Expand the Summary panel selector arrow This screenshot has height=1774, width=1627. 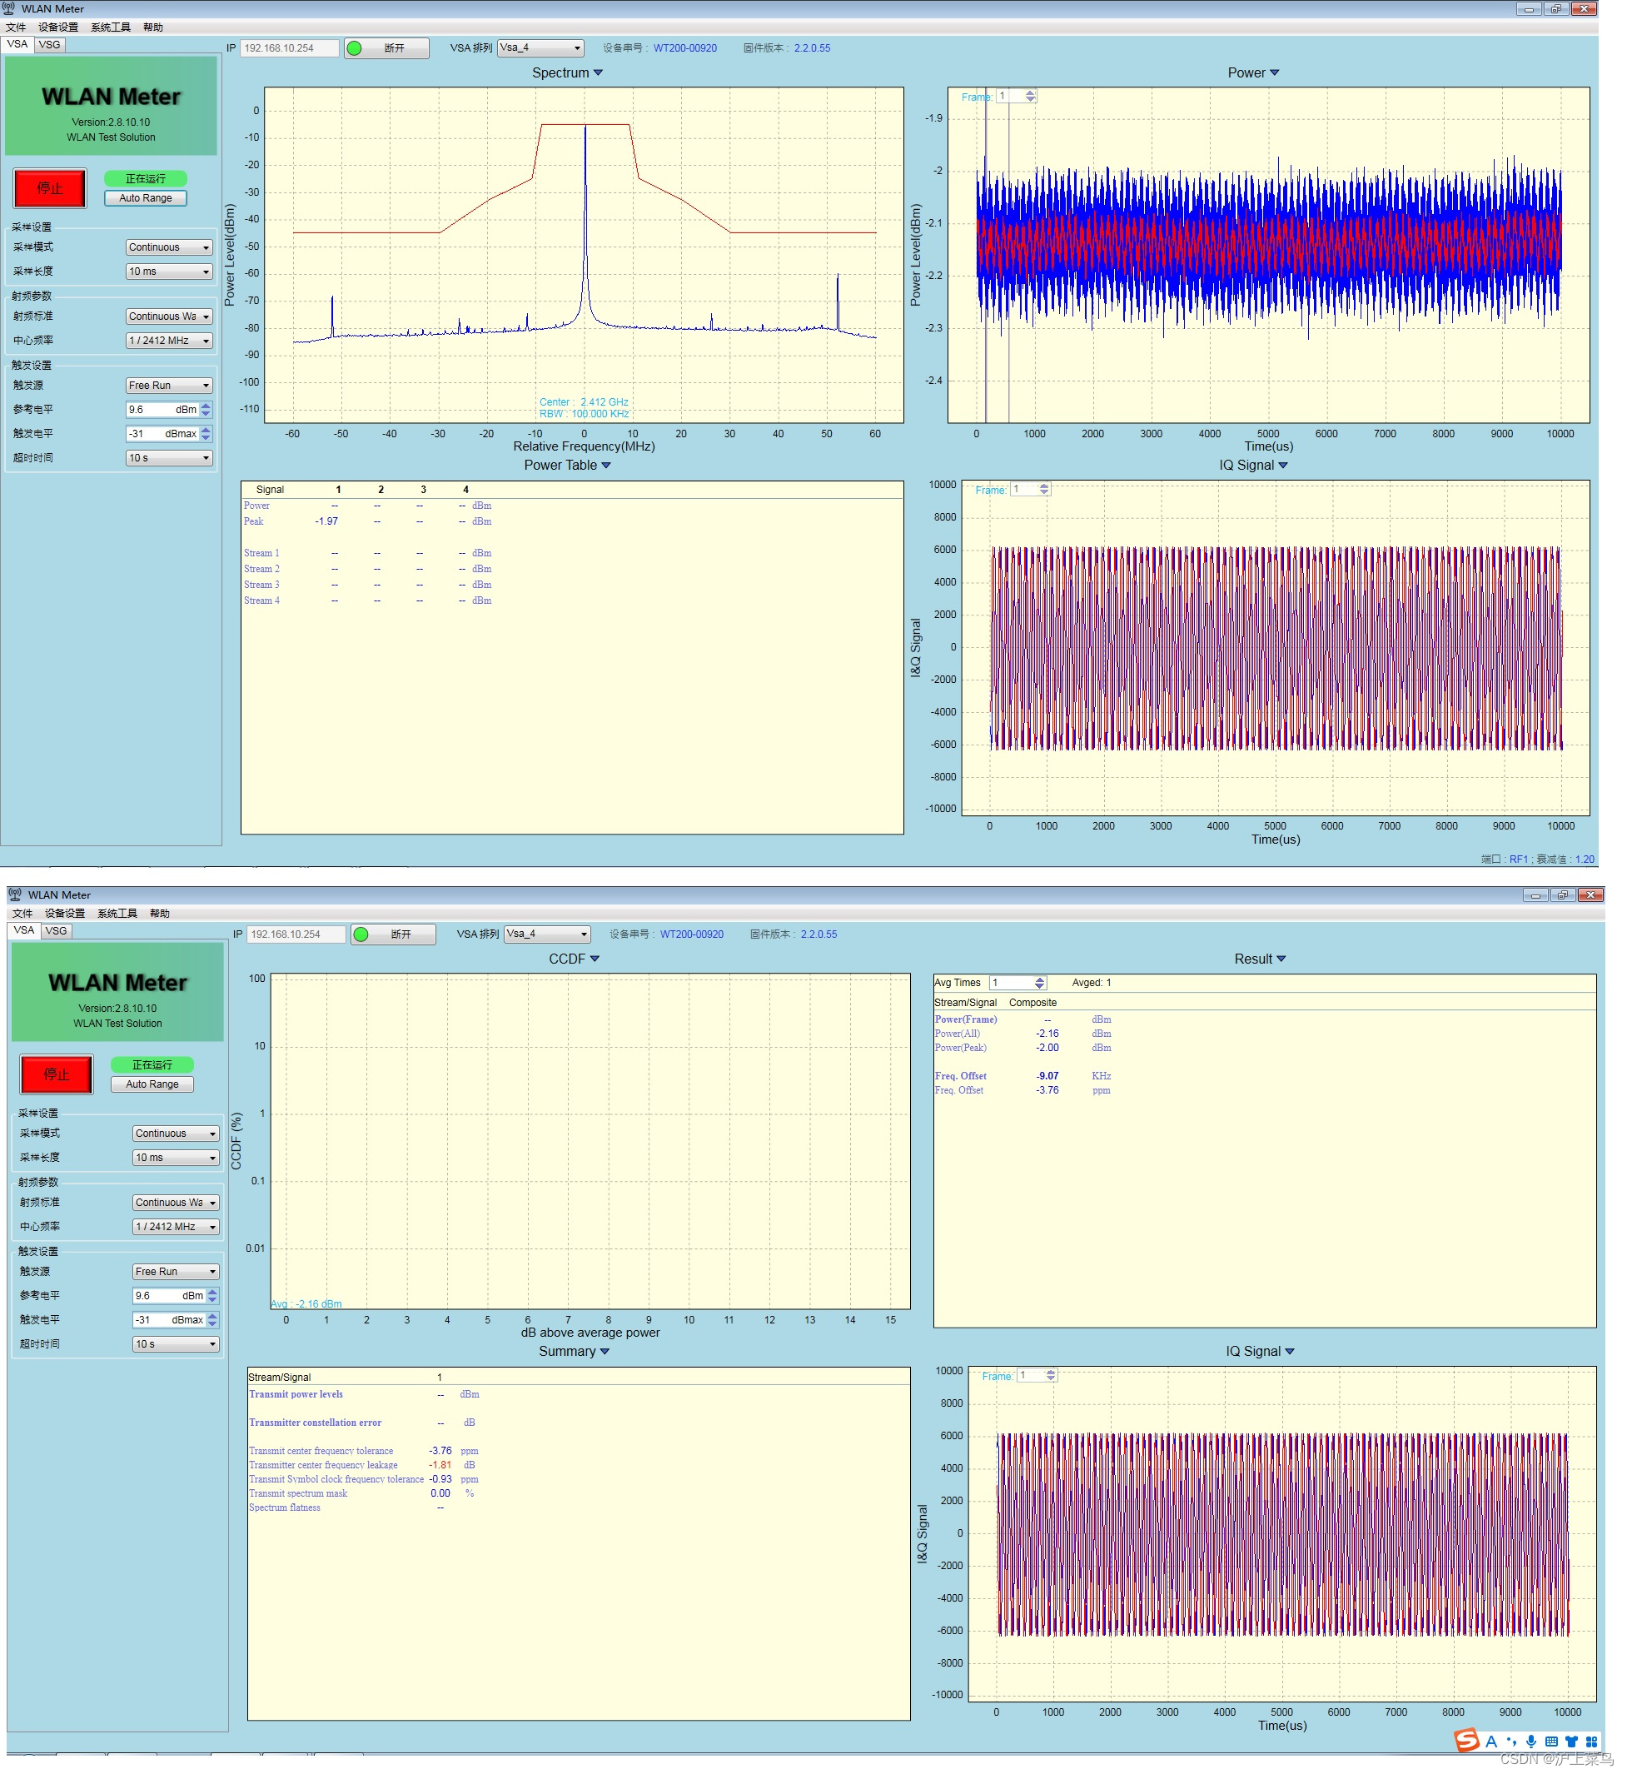click(x=604, y=1351)
